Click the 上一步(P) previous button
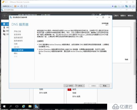This screenshot has width=137, height=110. (x=68, y=86)
